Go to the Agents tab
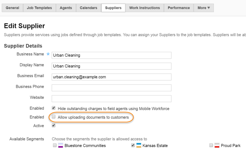The width and height of the screenshot is (246, 152). (66, 8)
